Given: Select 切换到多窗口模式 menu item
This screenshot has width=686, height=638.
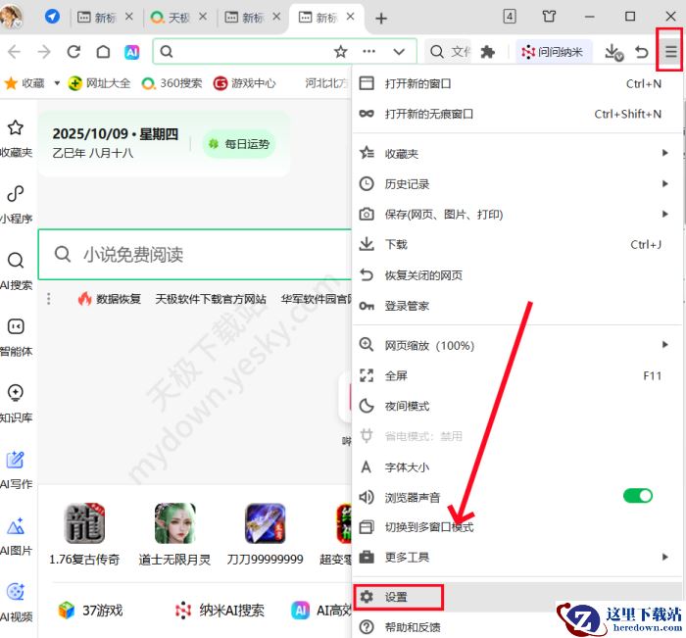Looking at the screenshot, I should (516, 527).
